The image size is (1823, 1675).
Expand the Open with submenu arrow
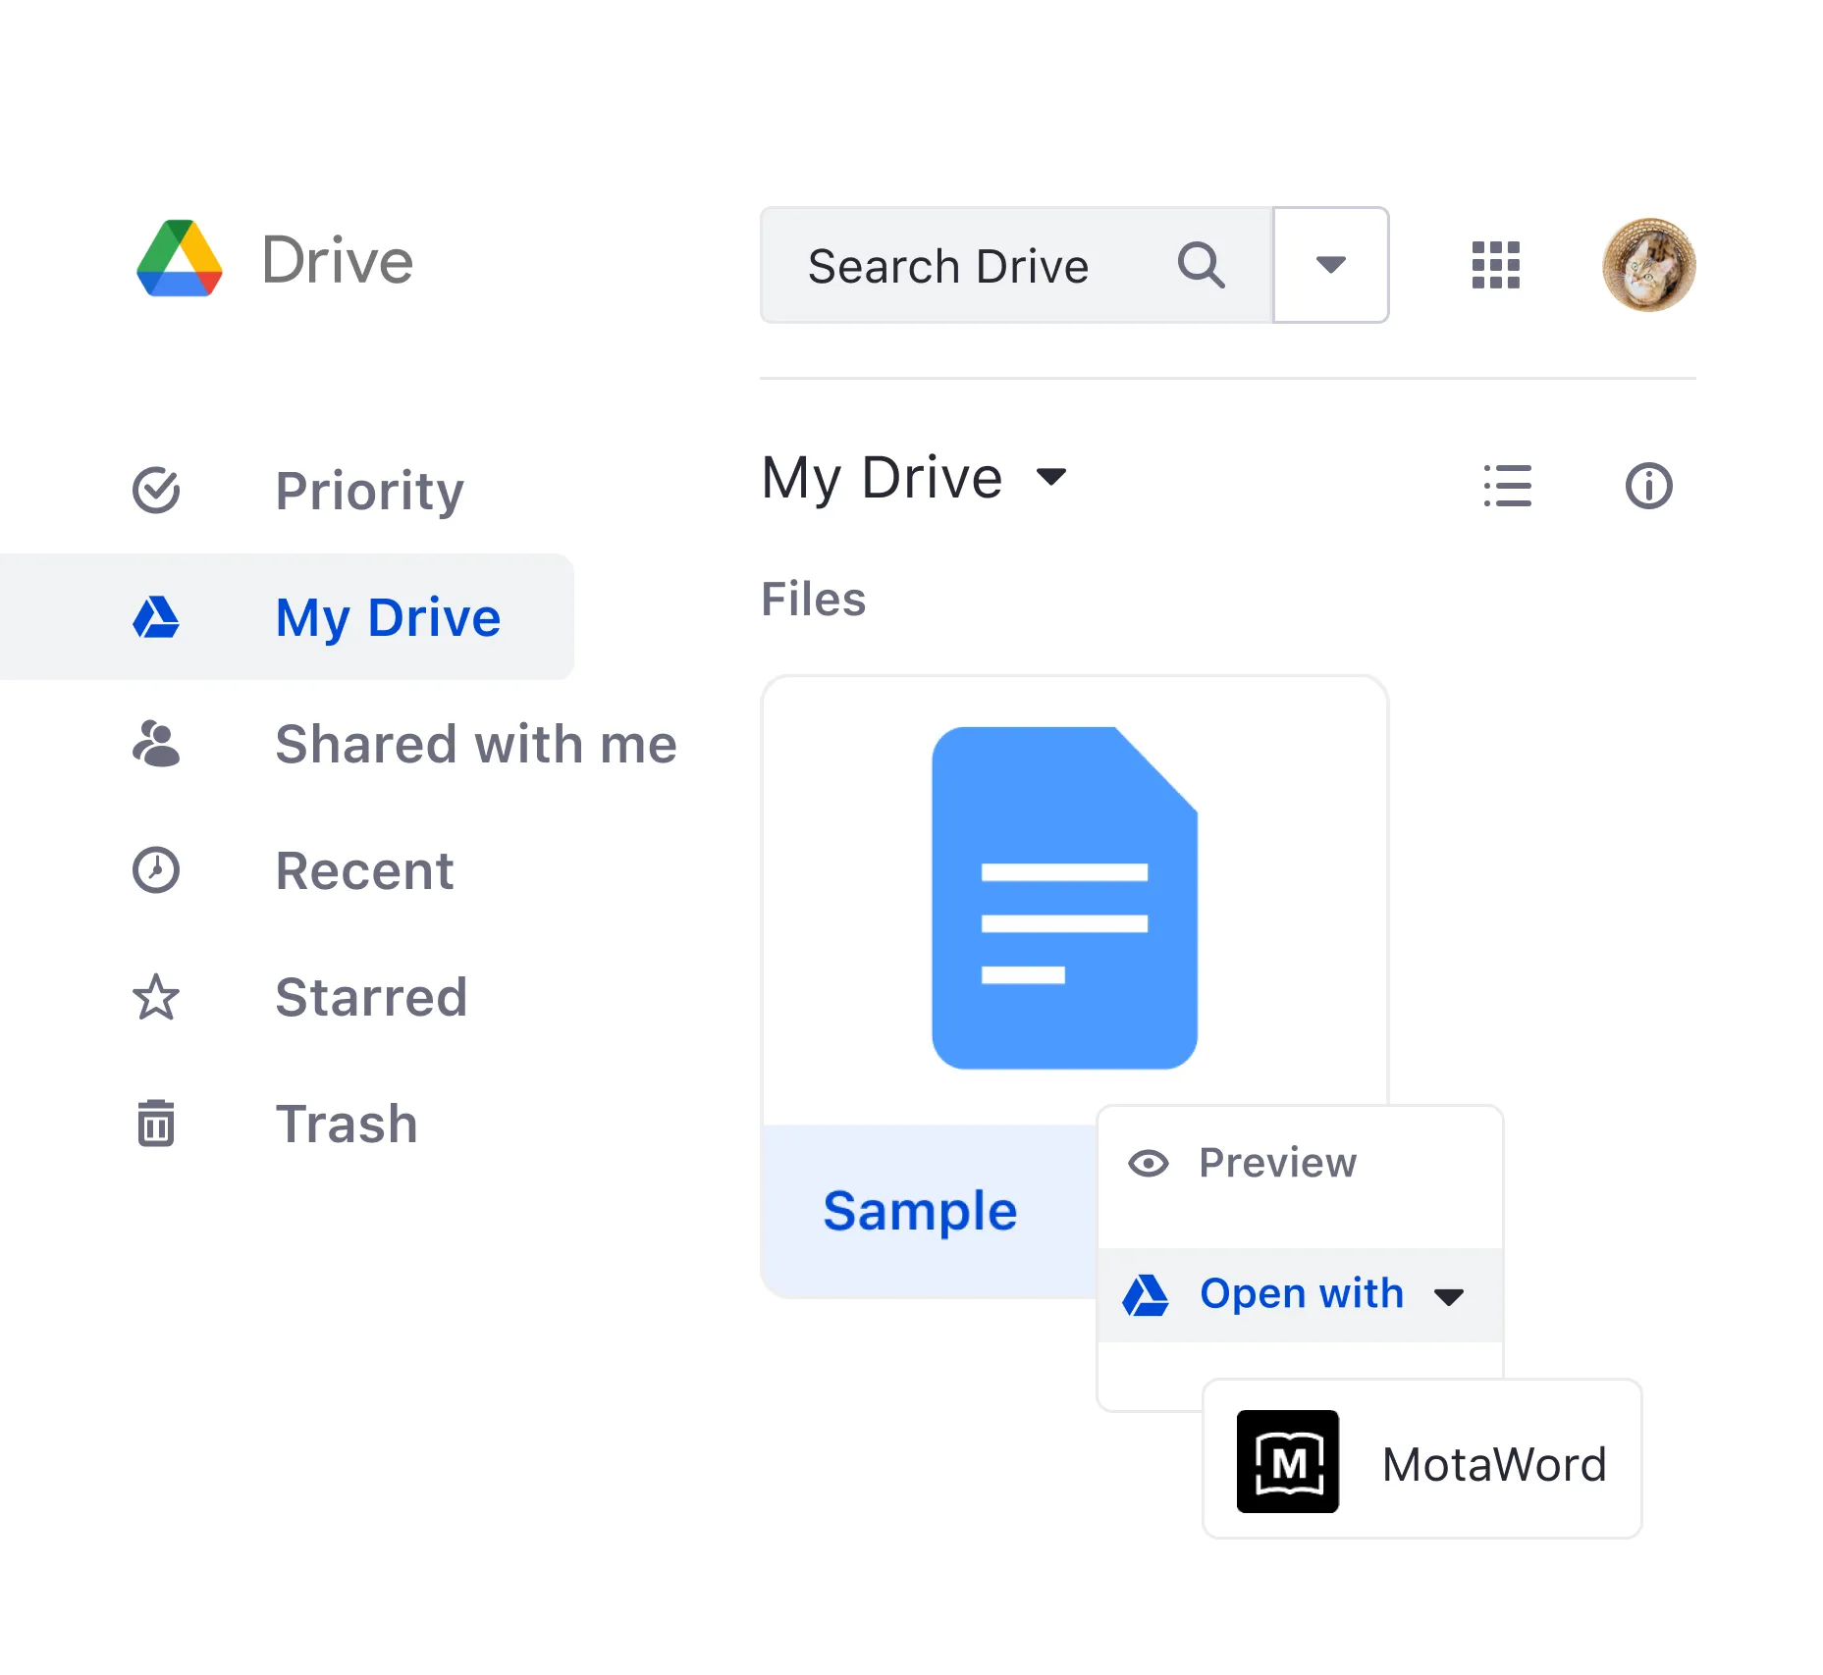1447,1295
